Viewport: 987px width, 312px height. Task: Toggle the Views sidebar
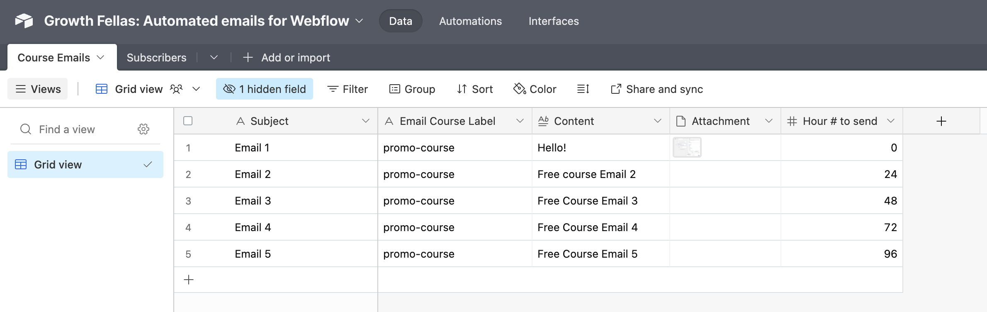point(38,89)
